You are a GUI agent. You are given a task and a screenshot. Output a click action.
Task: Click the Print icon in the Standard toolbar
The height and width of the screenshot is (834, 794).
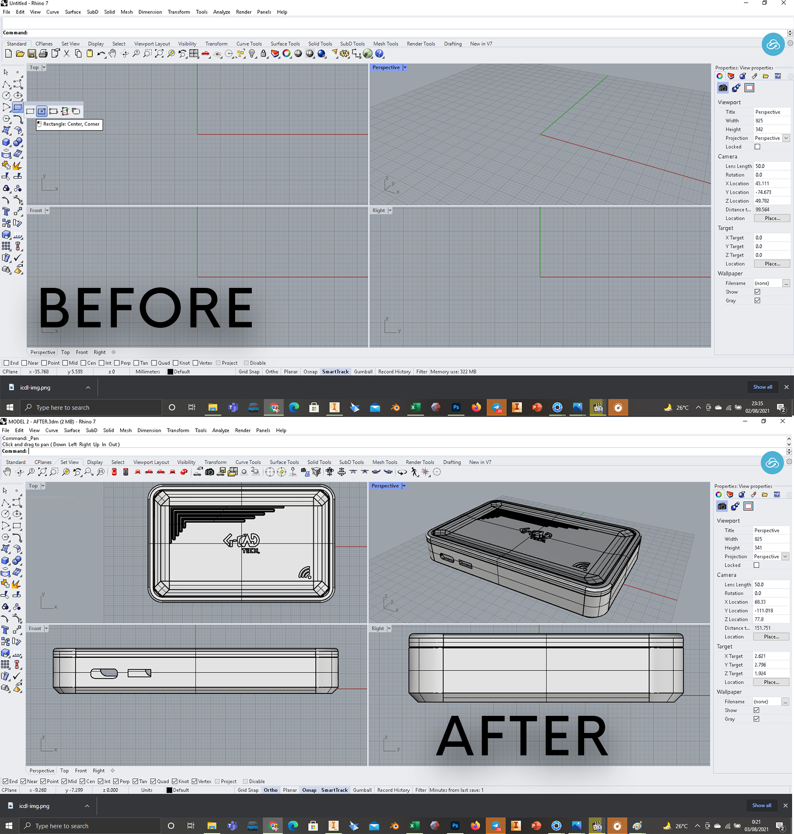[43, 54]
